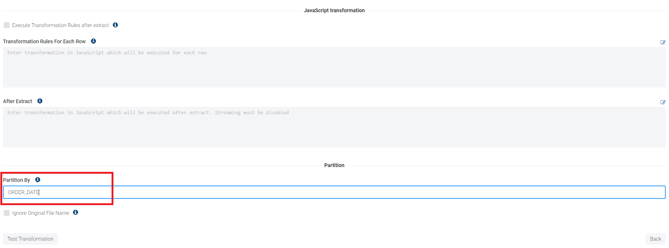Click info icon next to Transformation Rules For Each Row
Viewport: 669px width, 248px height.
click(x=93, y=41)
